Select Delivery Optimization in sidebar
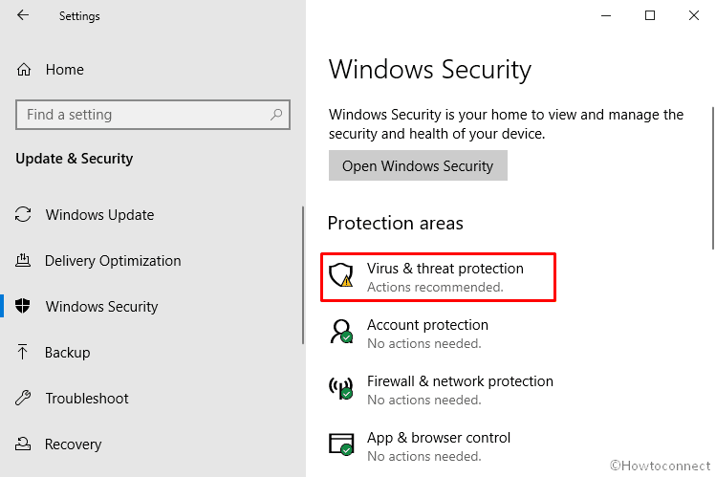This screenshot has height=477, width=716. coord(113,261)
